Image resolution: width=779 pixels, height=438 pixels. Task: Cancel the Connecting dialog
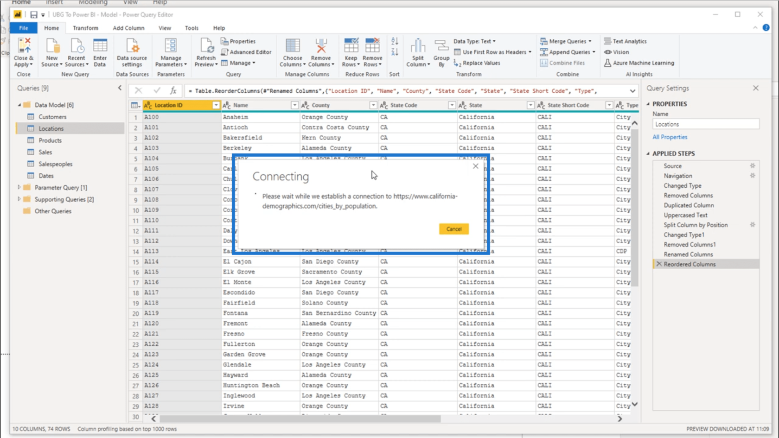[x=453, y=229]
